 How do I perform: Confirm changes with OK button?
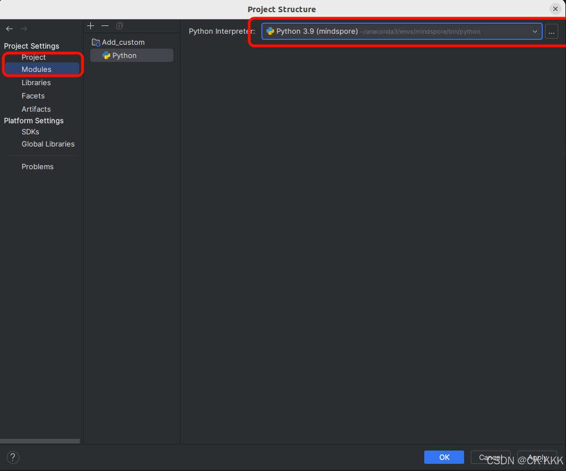click(x=444, y=457)
